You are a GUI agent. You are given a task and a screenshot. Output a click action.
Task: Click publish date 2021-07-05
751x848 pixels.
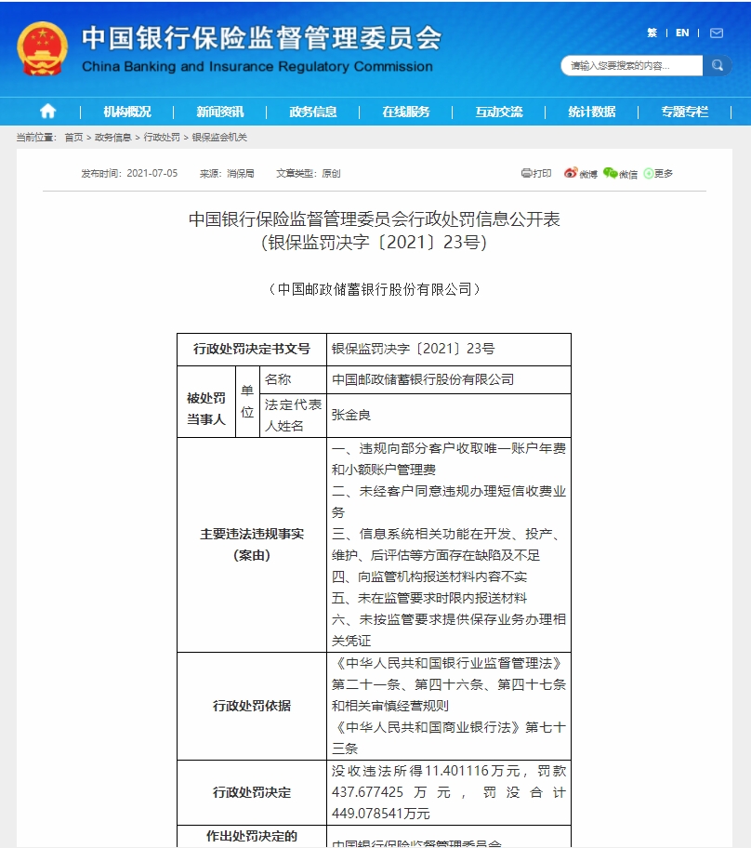coord(152,173)
